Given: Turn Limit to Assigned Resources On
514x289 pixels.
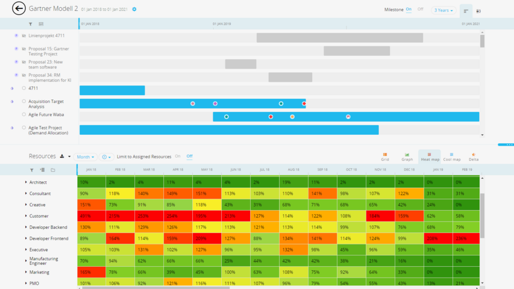Looking at the screenshot, I should 177,157.
